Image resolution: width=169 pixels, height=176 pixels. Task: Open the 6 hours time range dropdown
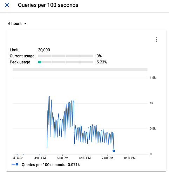coord(17,24)
